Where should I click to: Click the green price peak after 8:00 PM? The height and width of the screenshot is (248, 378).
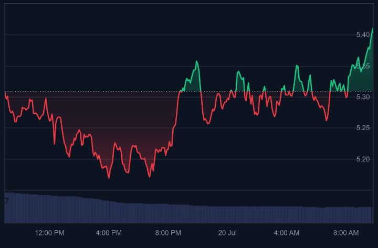click(x=196, y=62)
